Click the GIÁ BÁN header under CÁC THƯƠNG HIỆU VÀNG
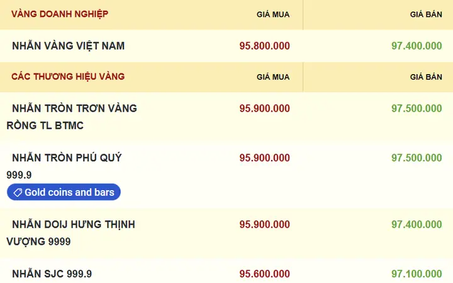The height and width of the screenshot is (283, 453). click(x=426, y=77)
